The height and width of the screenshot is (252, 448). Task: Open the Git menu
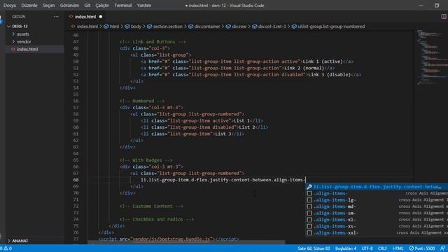[87, 6]
